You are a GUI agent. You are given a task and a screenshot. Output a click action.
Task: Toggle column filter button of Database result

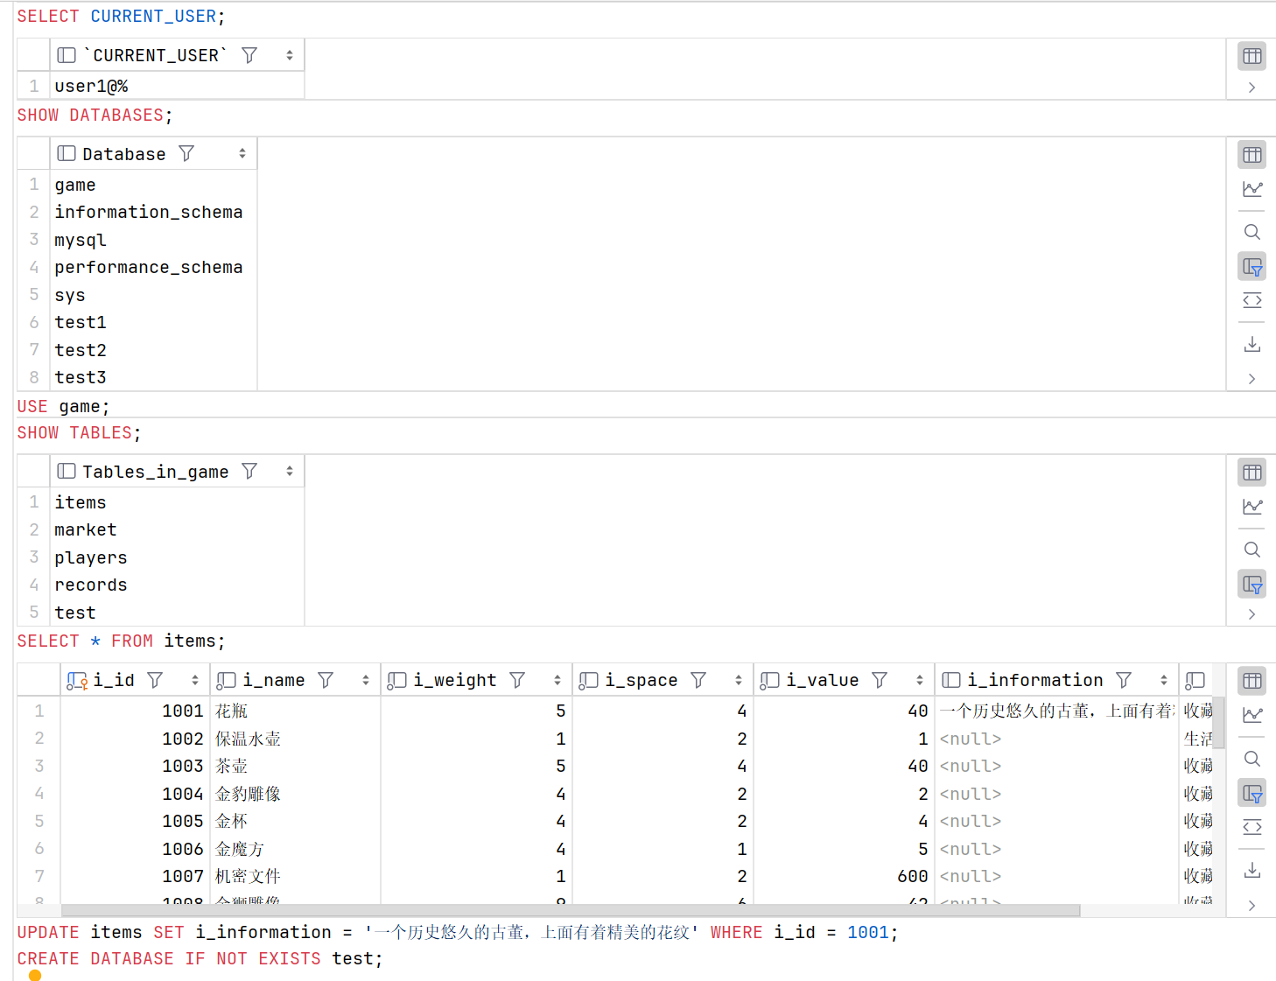(x=1252, y=266)
